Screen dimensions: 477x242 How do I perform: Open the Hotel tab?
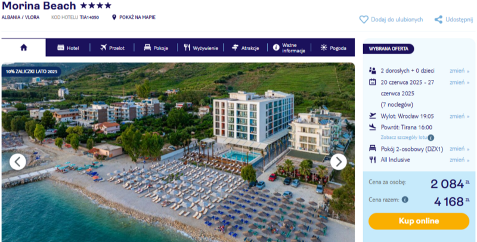click(68, 48)
